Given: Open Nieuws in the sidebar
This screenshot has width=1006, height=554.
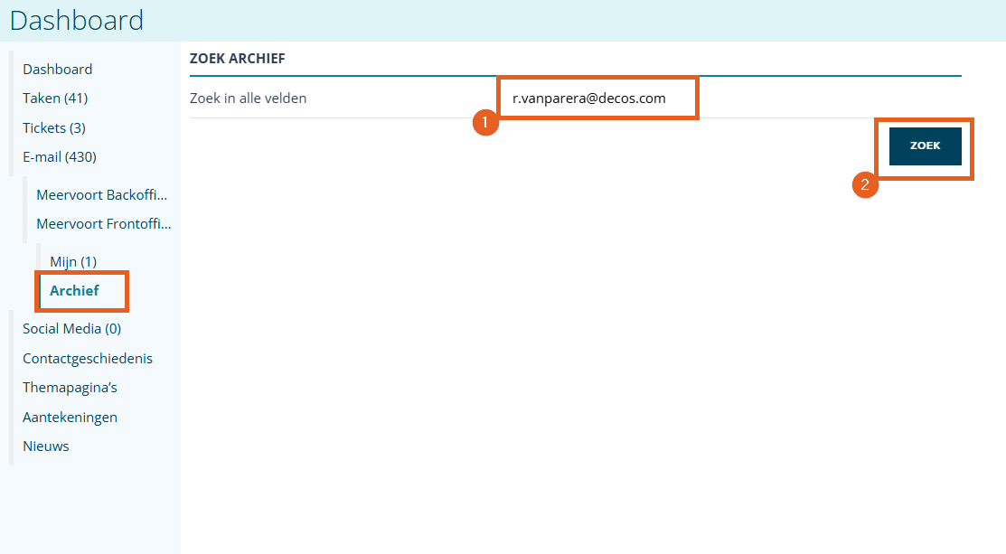Looking at the screenshot, I should (x=45, y=446).
